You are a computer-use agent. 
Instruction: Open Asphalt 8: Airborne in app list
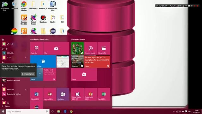click(x=14, y=80)
